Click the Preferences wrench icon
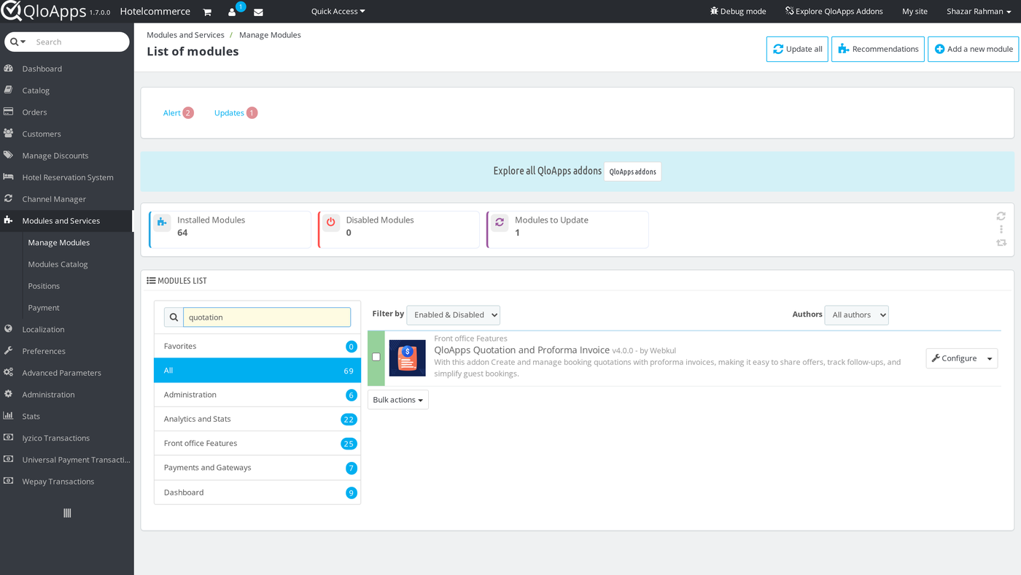The image size is (1021, 575). [x=9, y=351]
